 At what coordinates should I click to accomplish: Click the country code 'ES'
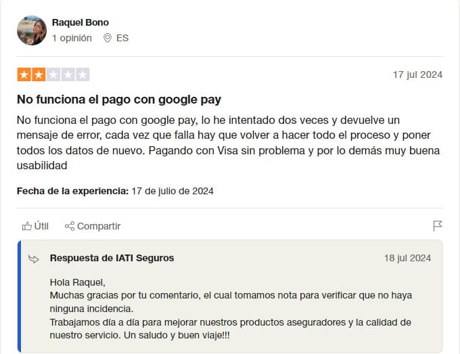122,38
